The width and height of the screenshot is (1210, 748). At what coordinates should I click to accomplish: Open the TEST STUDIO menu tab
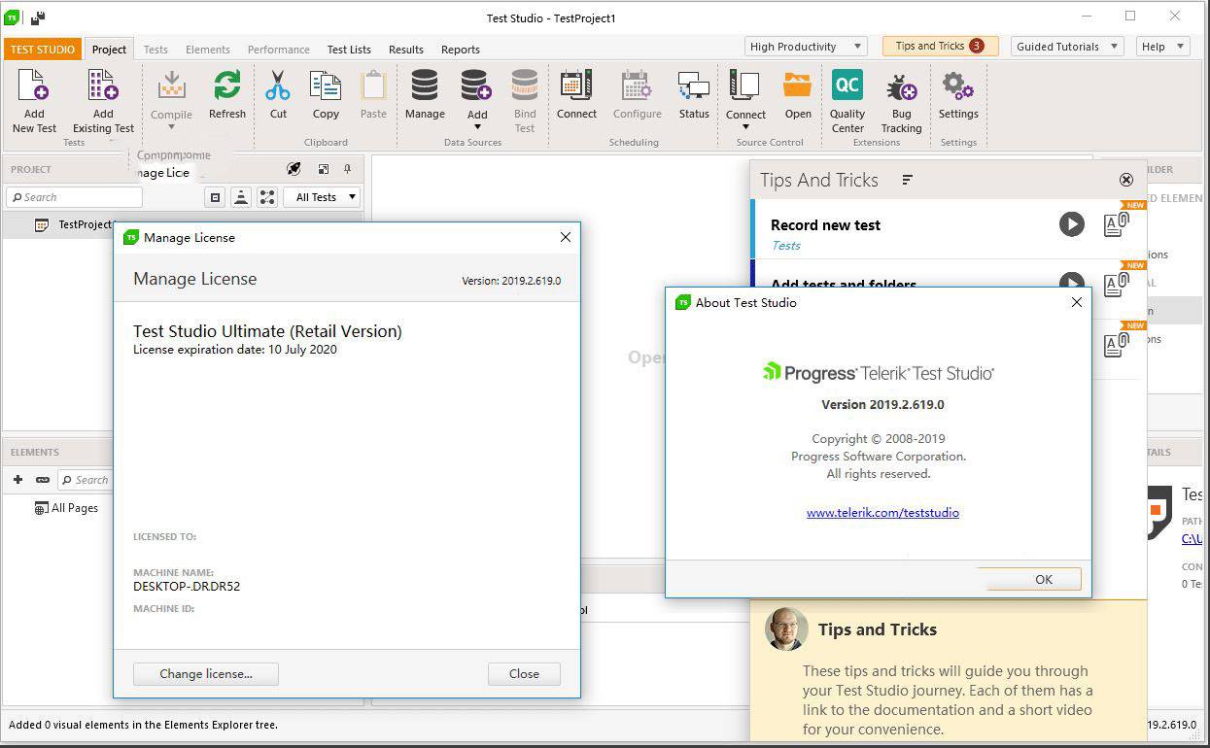click(42, 50)
